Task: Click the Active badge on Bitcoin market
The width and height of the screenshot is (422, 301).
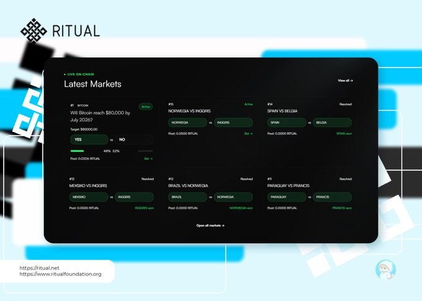Action: (x=146, y=107)
